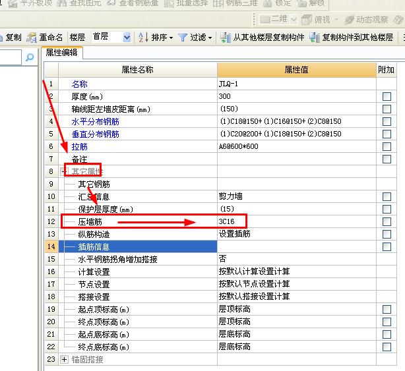Screen dimensions: 405x371
Task: Open the 二维 view dropdown arrow
Action: tap(294, 20)
